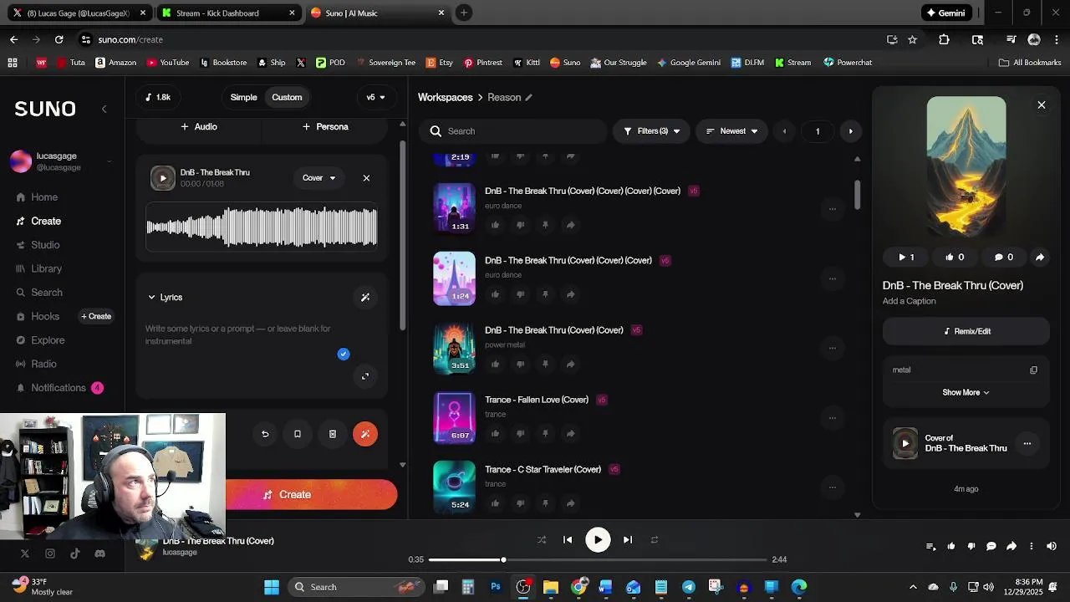Open the Discord link in the sidebar footer
Image resolution: width=1070 pixels, height=602 pixels.
pyautogui.click(x=100, y=554)
